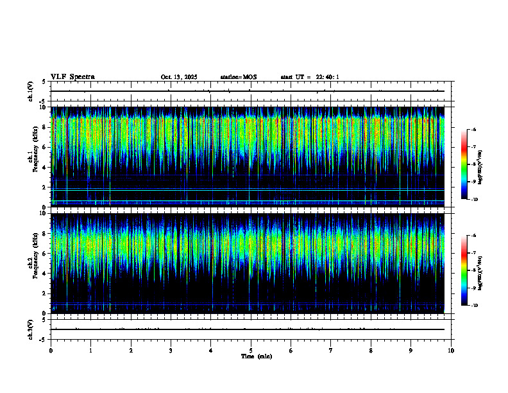Click the "-10" label on ch.2 colorbar
508x393 pixels.
click(x=474, y=306)
